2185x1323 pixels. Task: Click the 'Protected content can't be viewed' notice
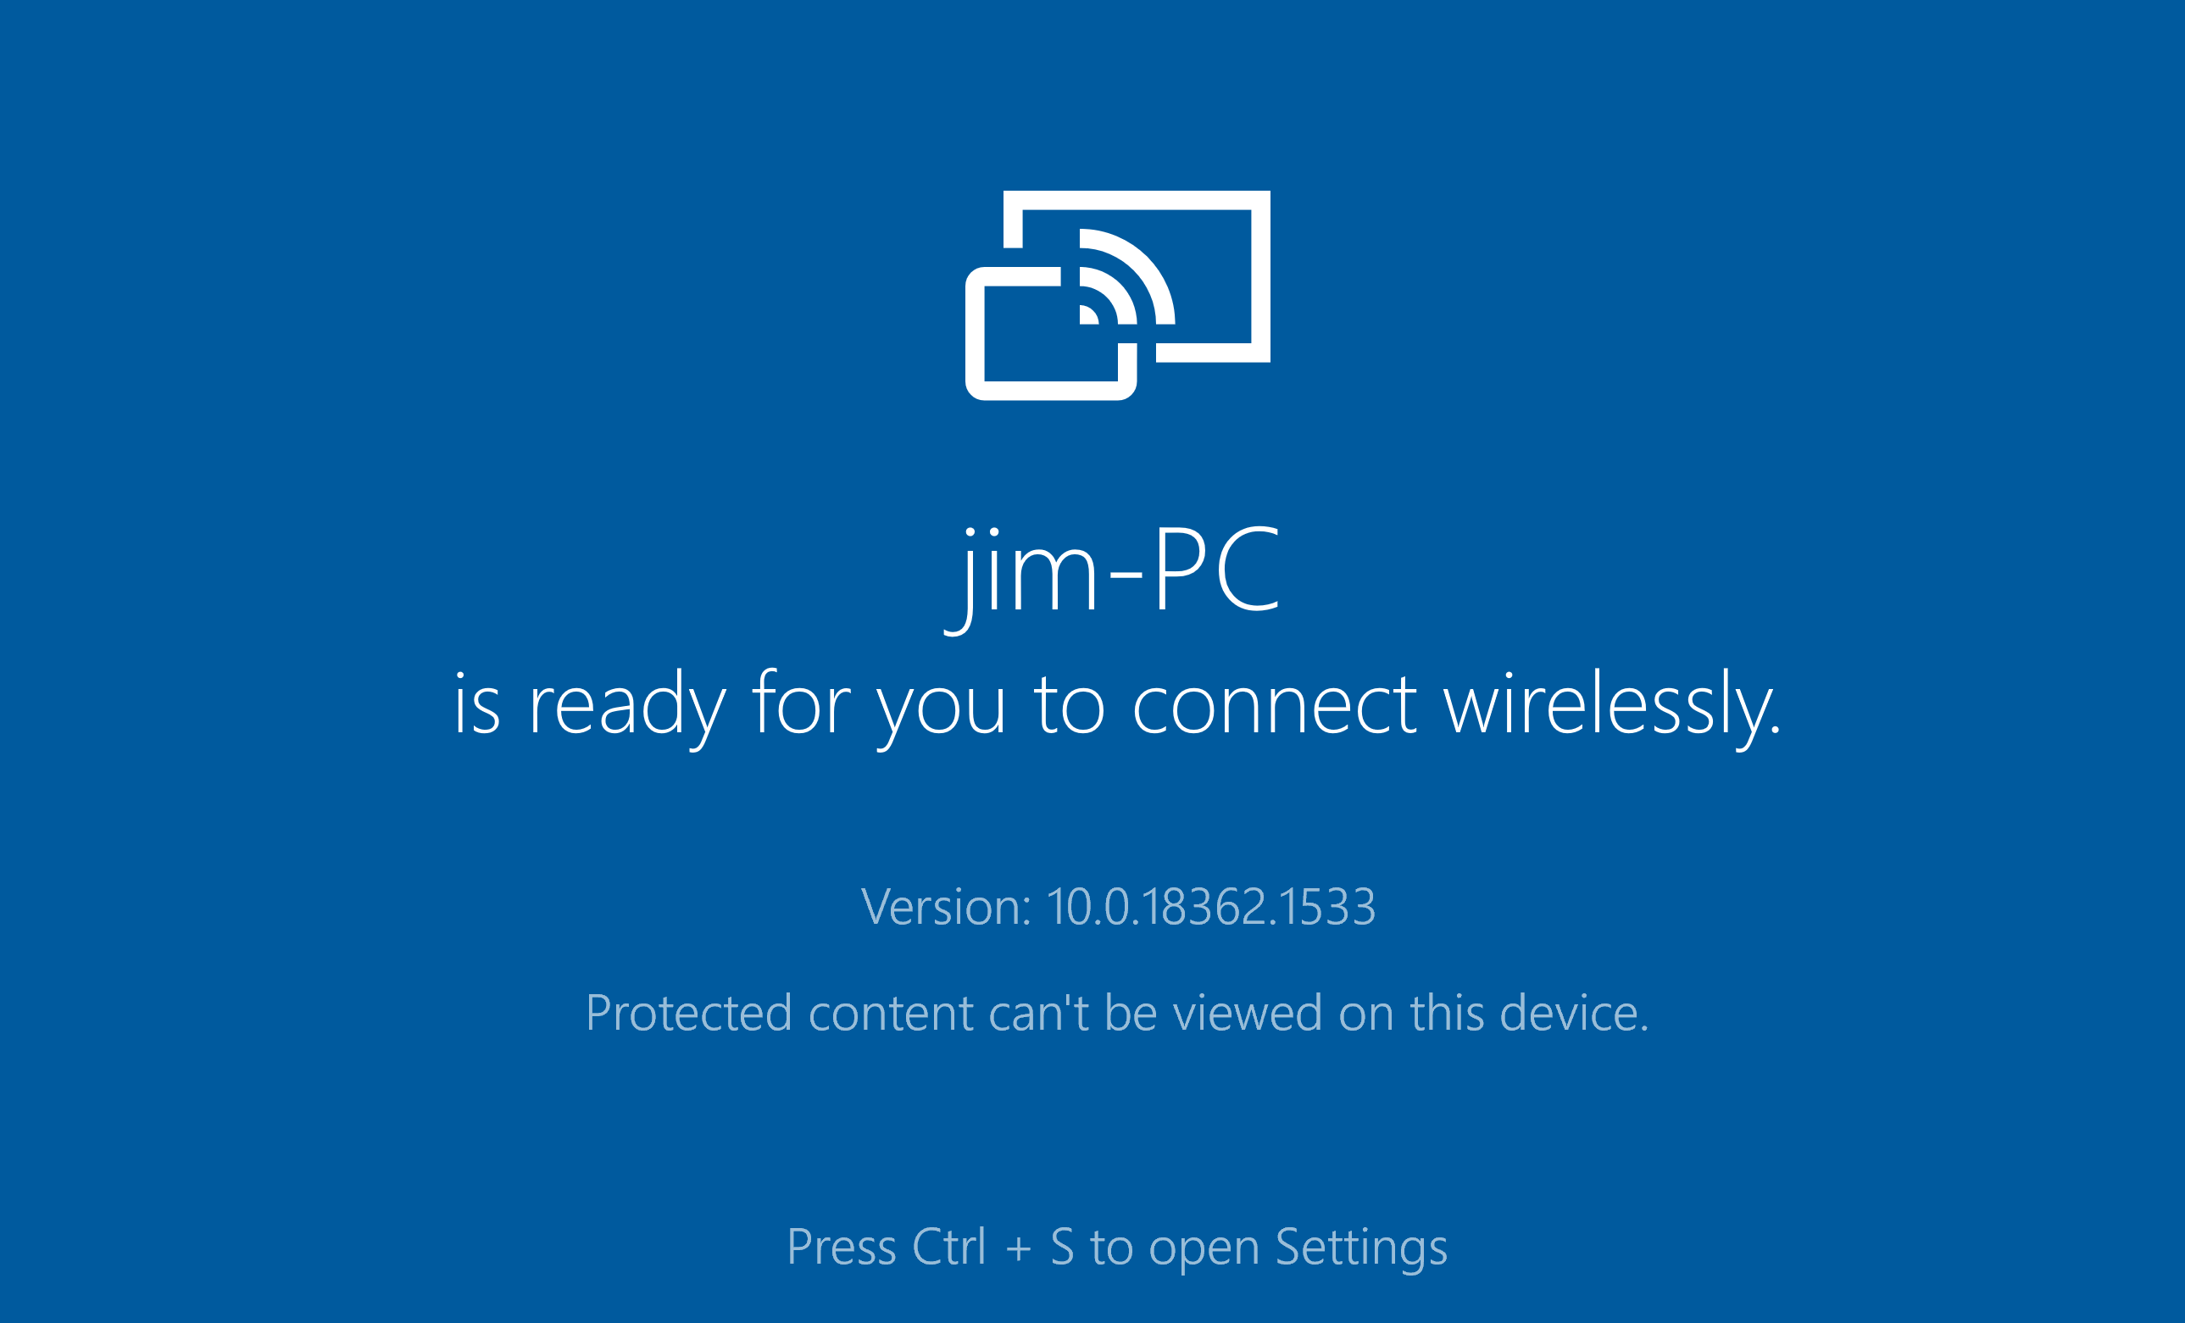[1116, 1013]
